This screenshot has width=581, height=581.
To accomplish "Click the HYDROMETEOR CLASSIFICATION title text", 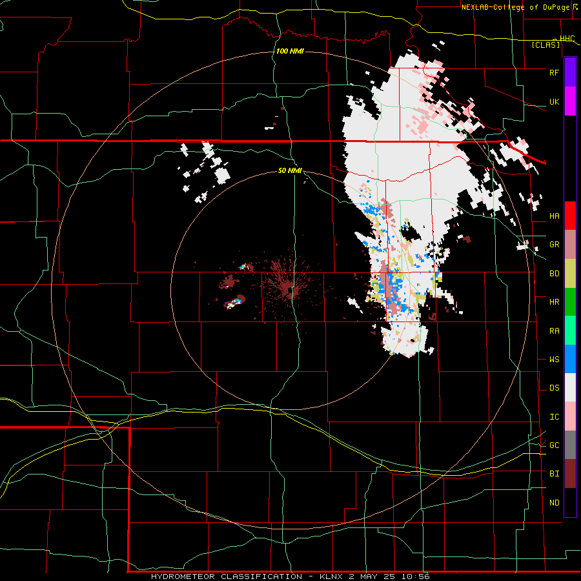I will click(x=227, y=576).
